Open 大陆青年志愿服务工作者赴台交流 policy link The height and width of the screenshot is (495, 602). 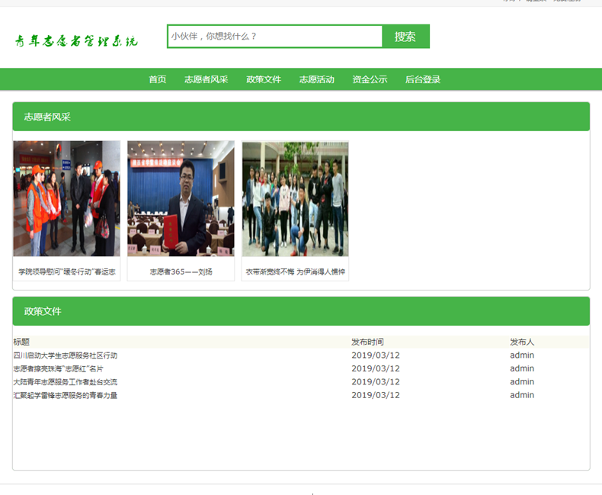[x=66, y=382]
